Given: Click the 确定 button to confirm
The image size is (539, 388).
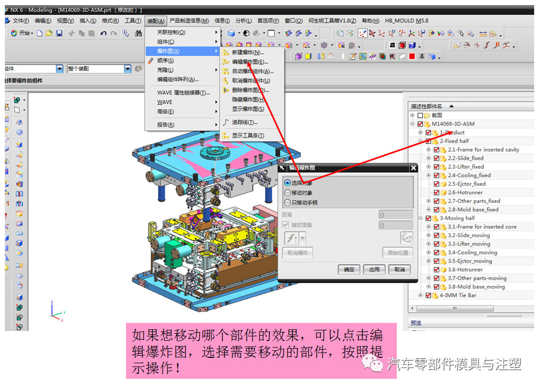Looking at the screenshot, I should [349, 269].
